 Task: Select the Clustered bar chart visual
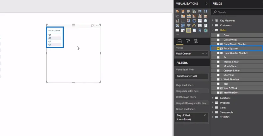coord(188,11)
